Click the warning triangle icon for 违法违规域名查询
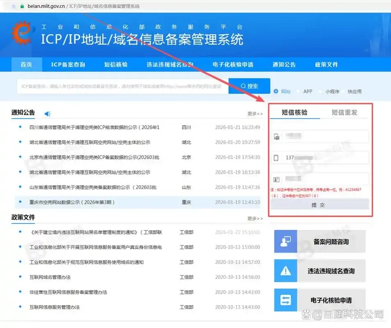391x328 pixels. point(285,271)
